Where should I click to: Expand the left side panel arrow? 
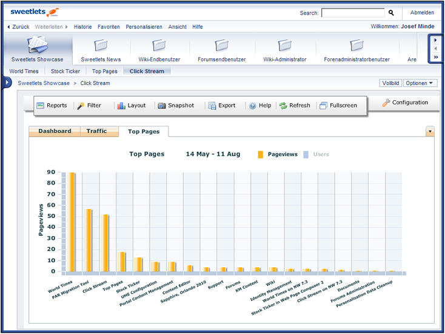pyautogui.click(x=7, y=83)
